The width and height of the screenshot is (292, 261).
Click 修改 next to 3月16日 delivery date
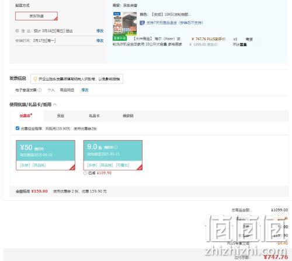click(x=100, y=31)
